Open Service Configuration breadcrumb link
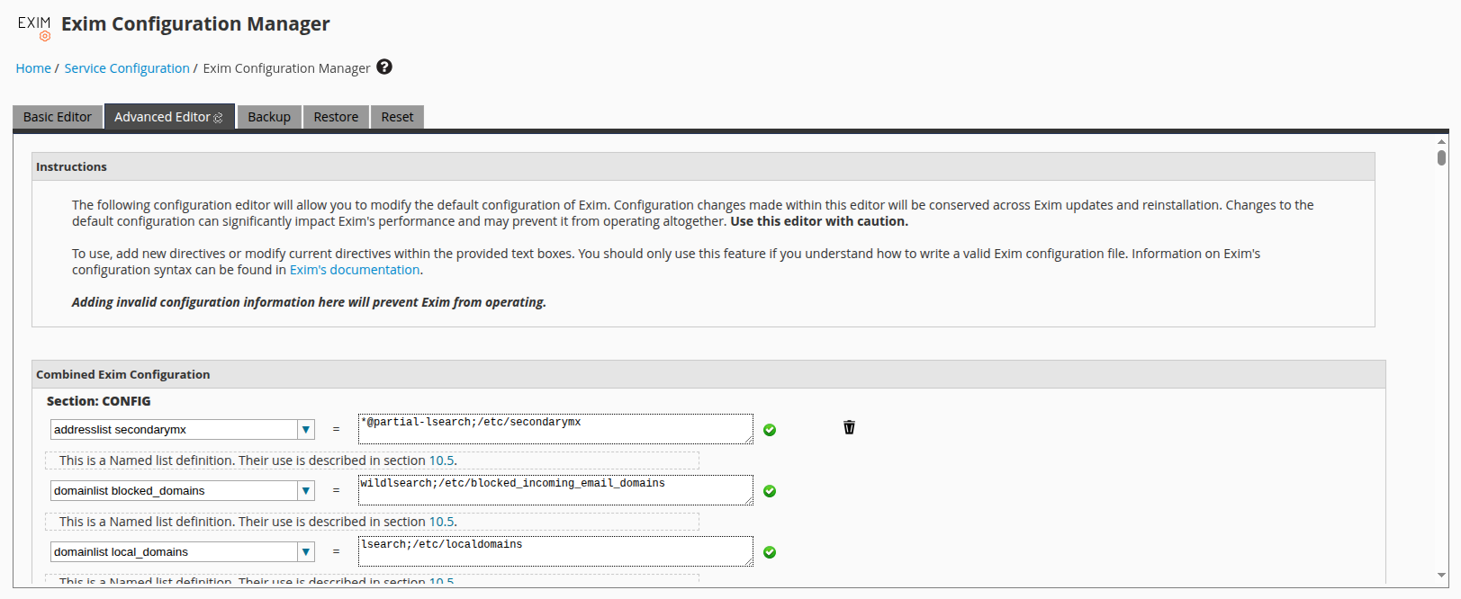1461x599 pixels. (127, 68)
